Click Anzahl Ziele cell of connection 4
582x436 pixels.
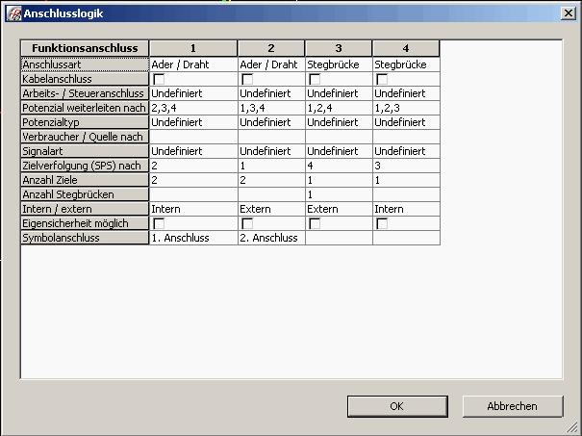tap(406, 180)
